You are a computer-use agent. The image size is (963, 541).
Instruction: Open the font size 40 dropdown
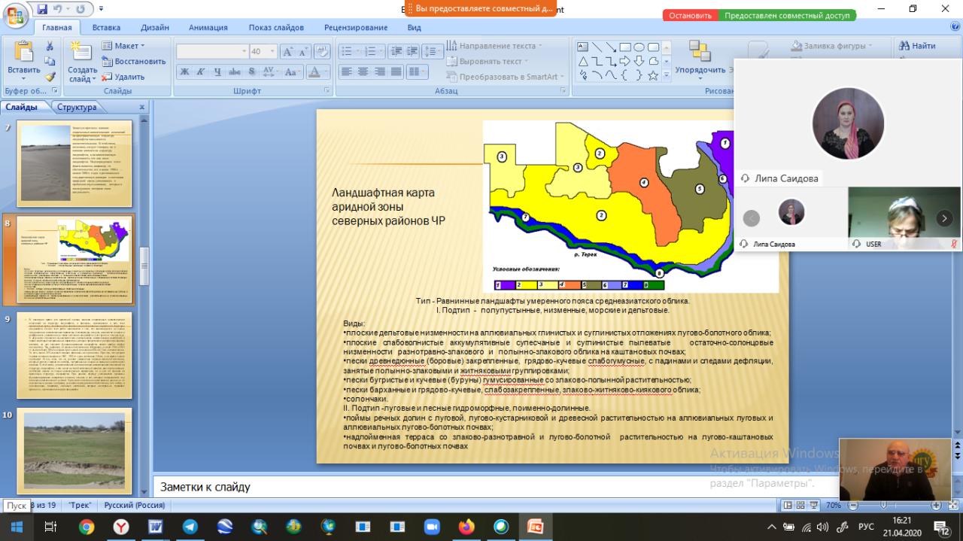(x=273, y=52)
